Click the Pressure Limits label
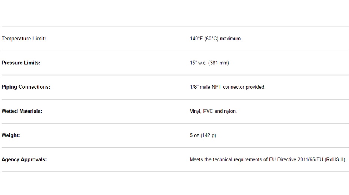This screenshot has height=195, width=349. coord(21,63)
